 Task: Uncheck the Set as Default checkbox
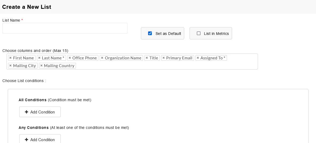[x=150, y=34]
